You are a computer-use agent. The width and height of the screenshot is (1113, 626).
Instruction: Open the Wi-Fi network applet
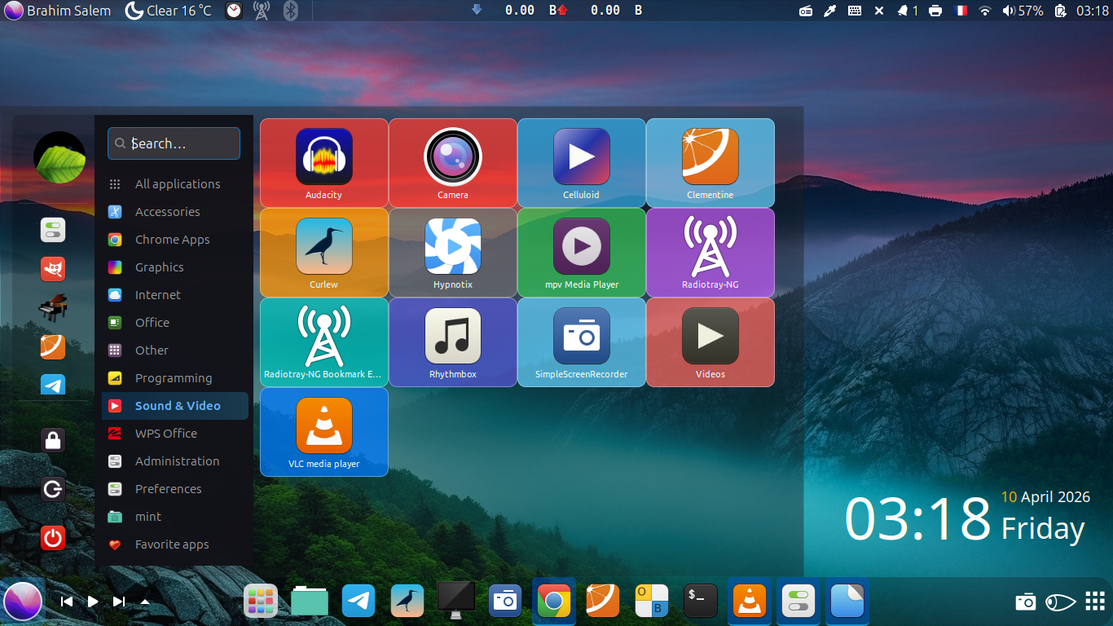pos(985,11)
